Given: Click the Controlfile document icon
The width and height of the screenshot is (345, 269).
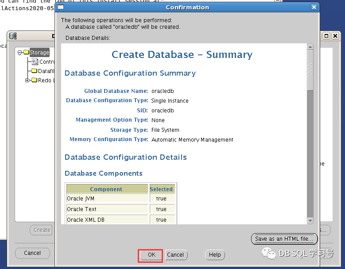Looking at the screenshot, I should coord(35,61).
